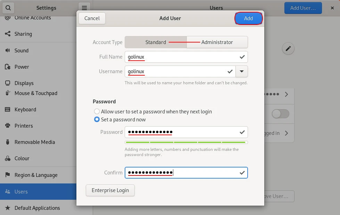Expand the password row chevron
The height and width of the screenshot is (215, 340).
287,94
